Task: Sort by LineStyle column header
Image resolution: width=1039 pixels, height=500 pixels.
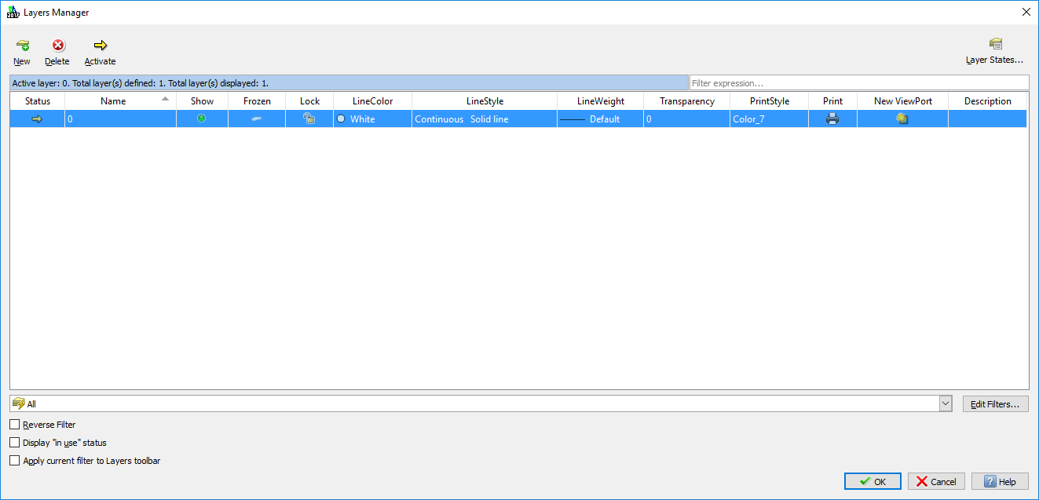Action: tap(485, 101)
